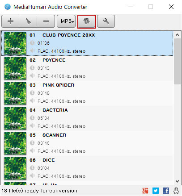Click the clock icon beside duration 03:48
This screenshot has width=182, height=196.
point(32,93)
